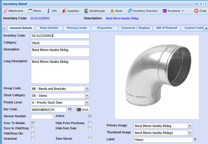Show Info for this inventory item
This screenshot has width=208, height=144.
(52, 11)
